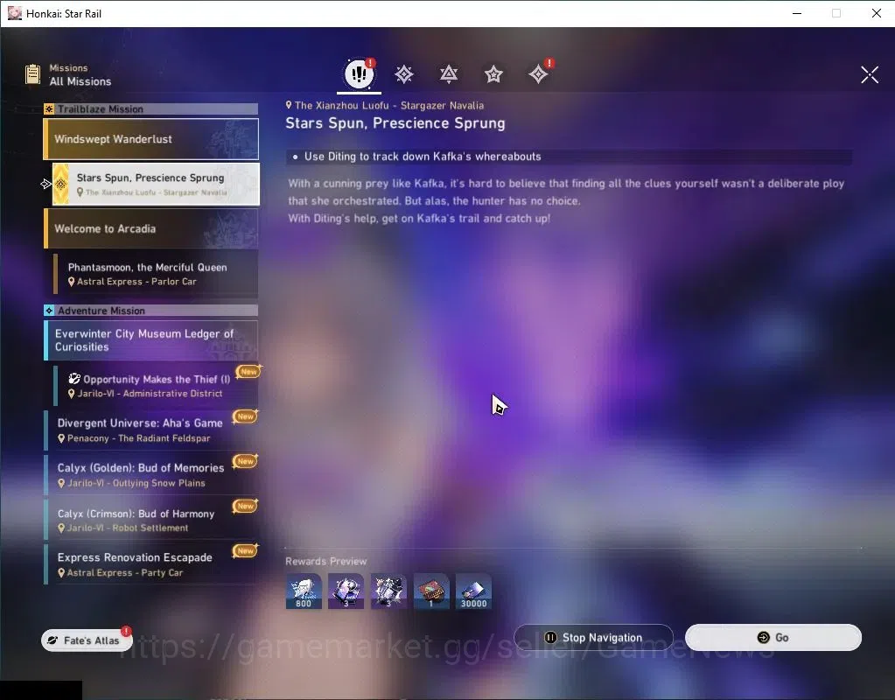Open Express Renovation Escapade mission
The image size is (895, 700).
point(151,564)
